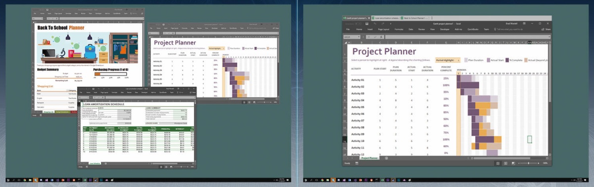Screen dimensions: 594x187
Task: Click the Redo arrow in title bar
Action: tap(383, 24)
